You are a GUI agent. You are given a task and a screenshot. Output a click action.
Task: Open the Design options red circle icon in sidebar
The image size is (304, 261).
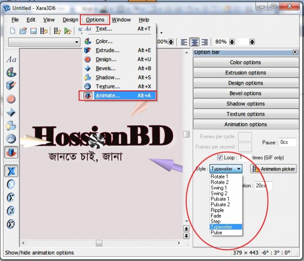(11, 99)
